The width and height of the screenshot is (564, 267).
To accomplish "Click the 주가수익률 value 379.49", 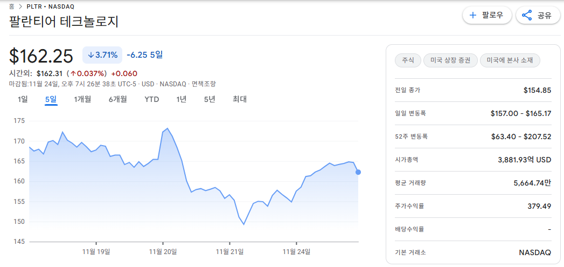I will click(x=540, y=206).
